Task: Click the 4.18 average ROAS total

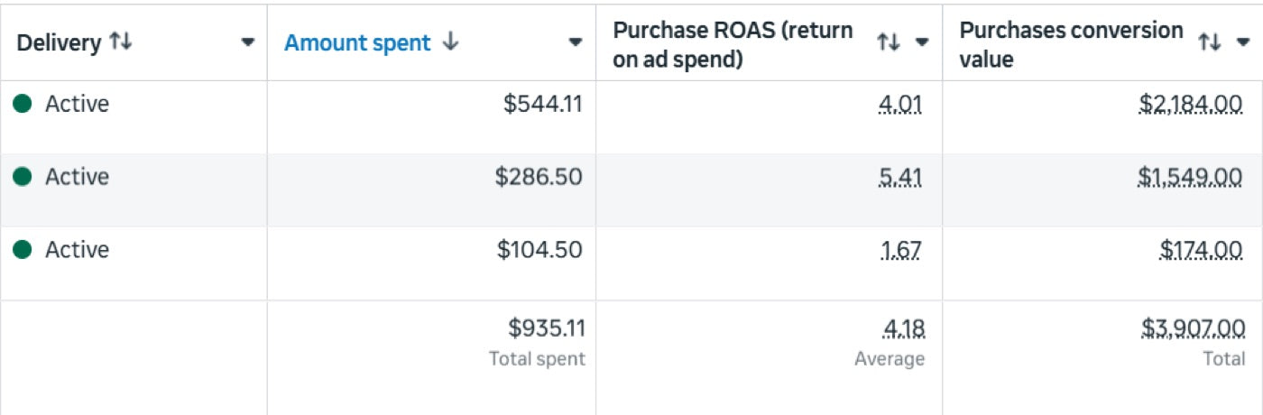Action: (x=902, y=327)
